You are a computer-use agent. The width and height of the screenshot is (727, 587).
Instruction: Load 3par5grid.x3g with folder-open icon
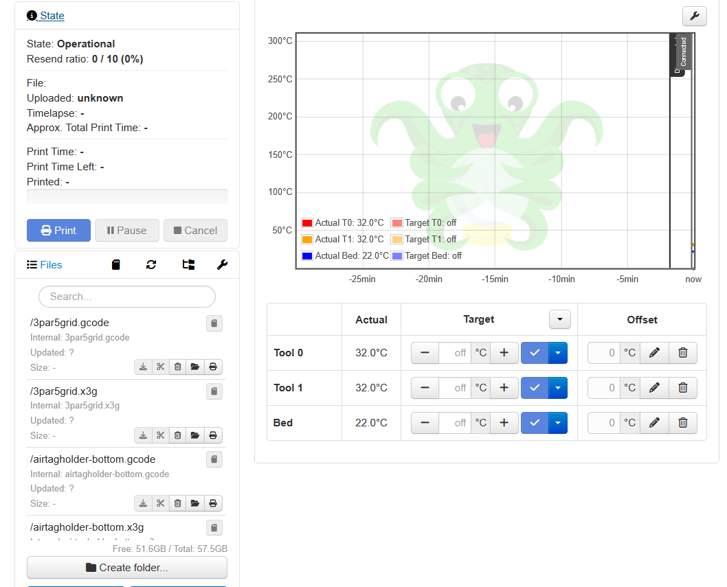pos(195,435)
